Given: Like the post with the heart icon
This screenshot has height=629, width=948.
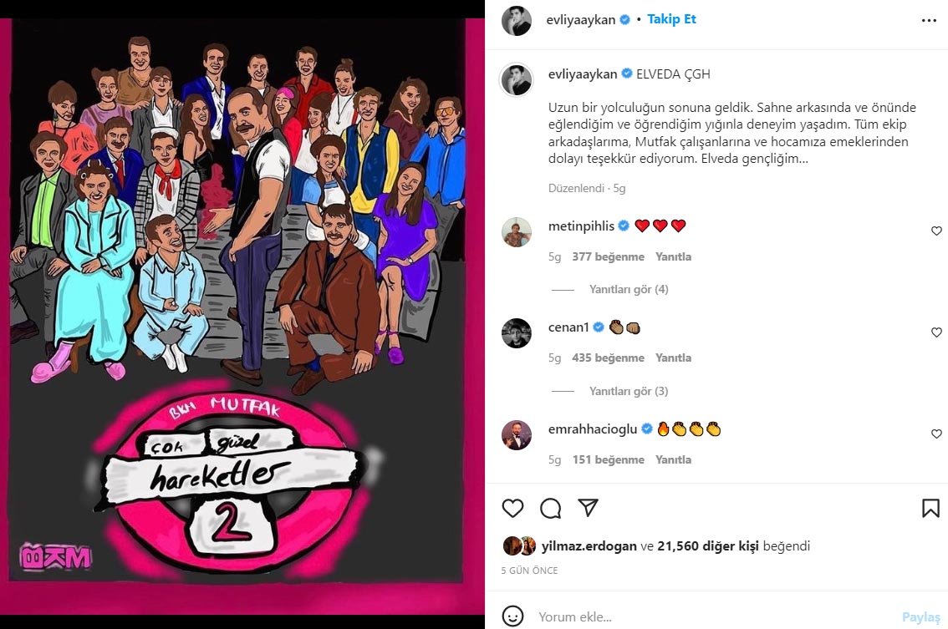Looking at the screenshot, I should [512, 508].
